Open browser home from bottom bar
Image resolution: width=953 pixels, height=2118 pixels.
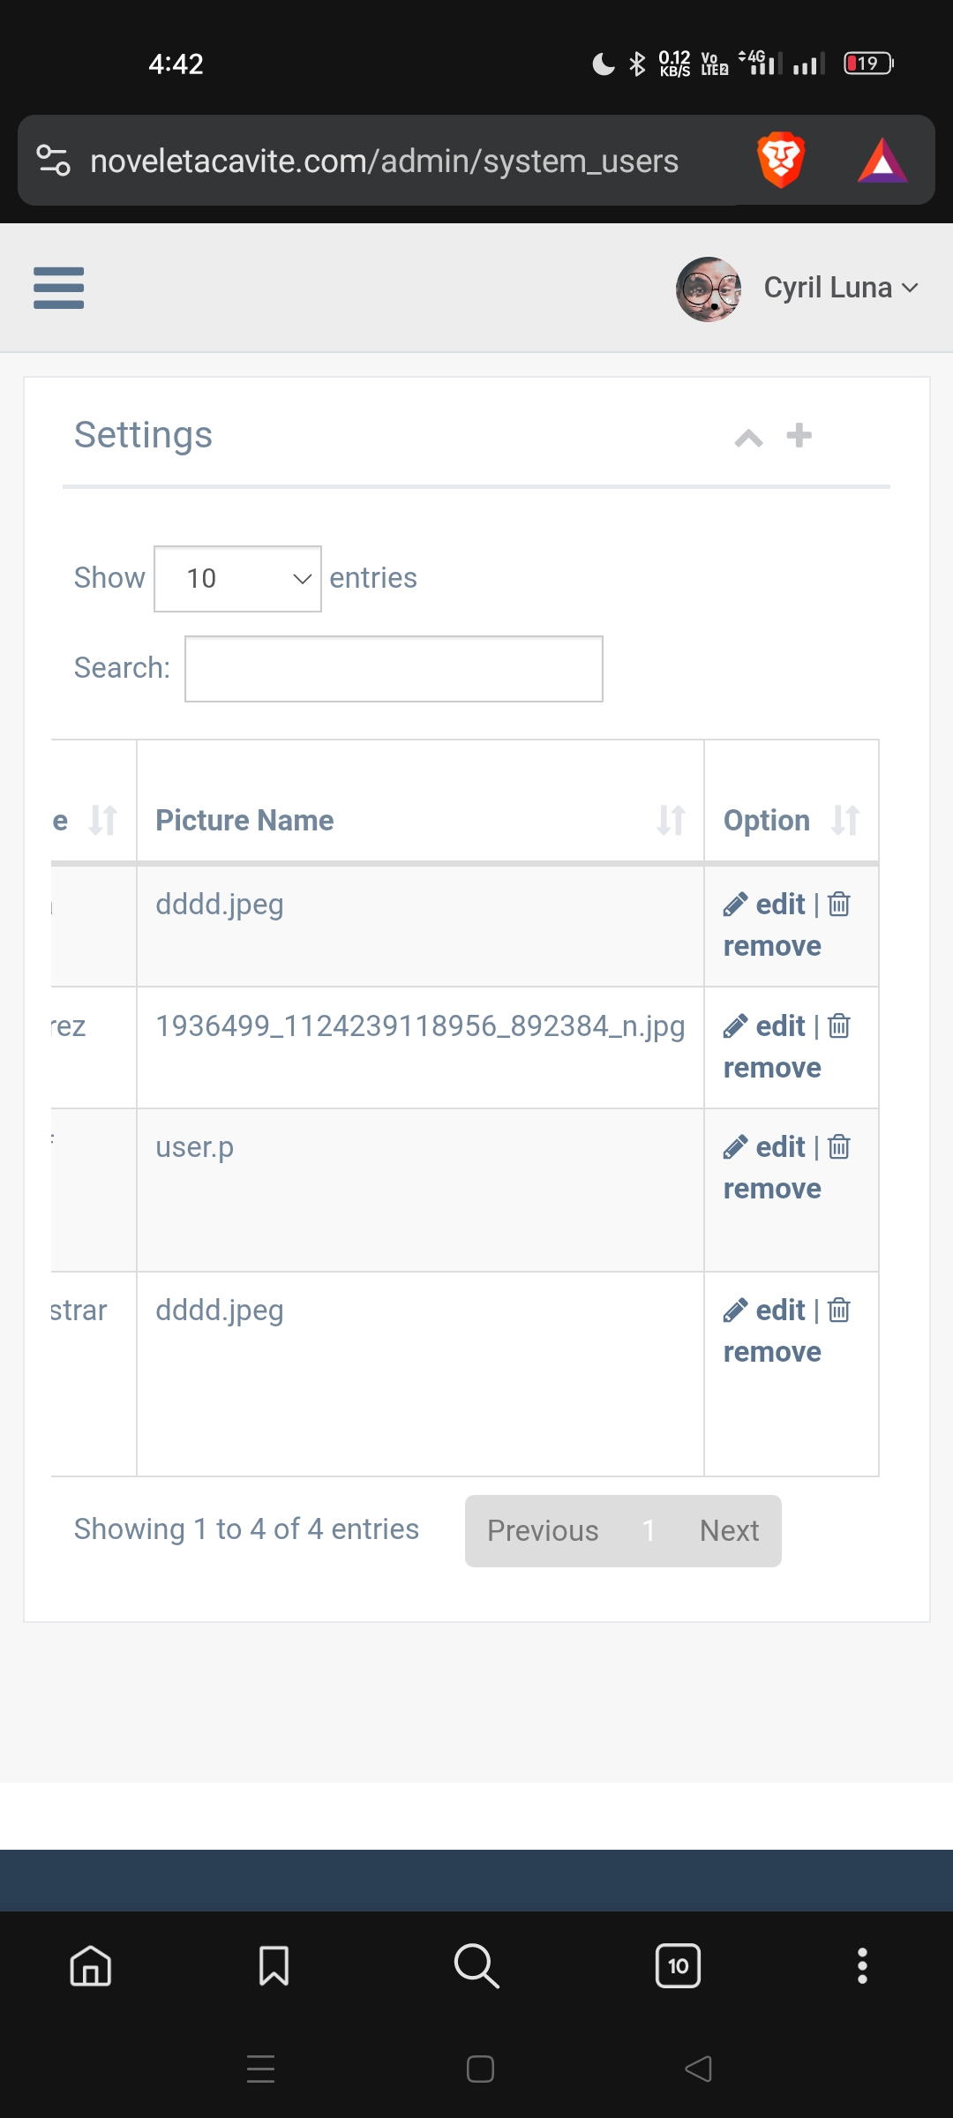pyautogui.click(x=91, y=1966)
